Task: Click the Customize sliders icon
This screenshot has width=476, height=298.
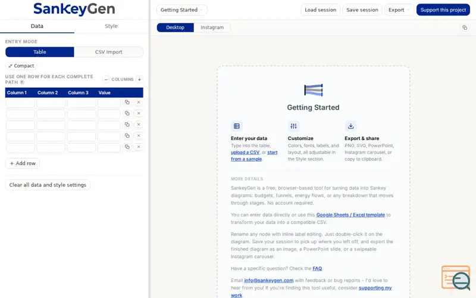Action: point(293,126)
